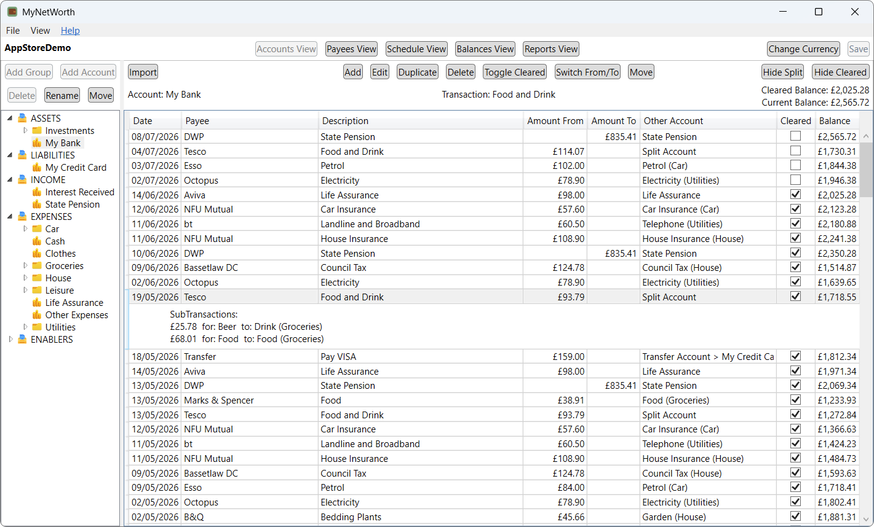Uncheck Cleared for 18/05/2026 Transfer
The width and height of the screenshot is (874, 527).
795,356
